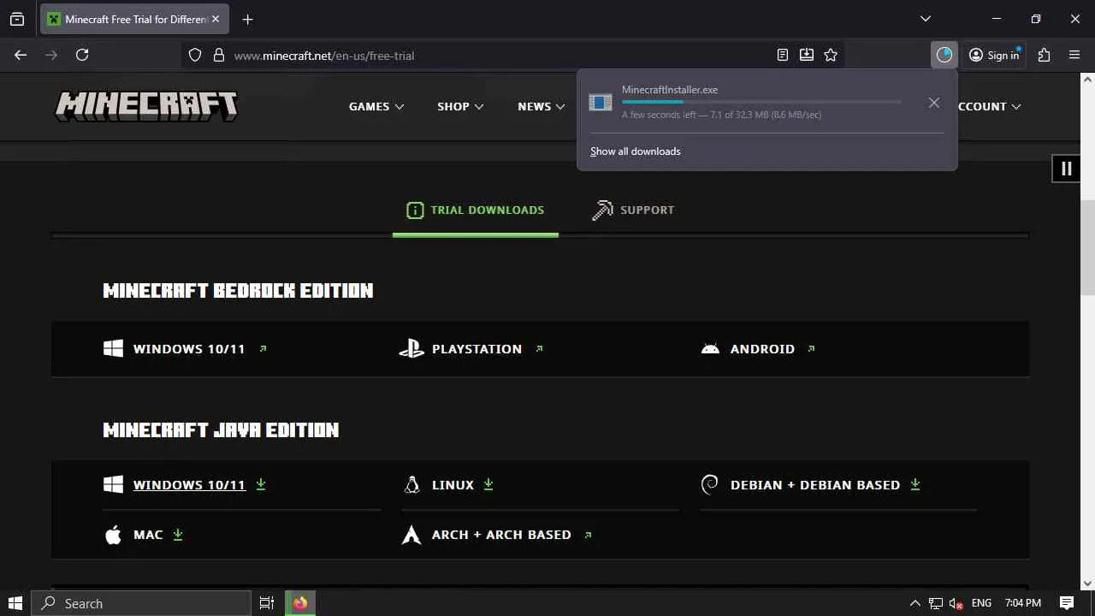
Task: Click the MinecraftInstaller.exe file name
Action: point(670,90)
